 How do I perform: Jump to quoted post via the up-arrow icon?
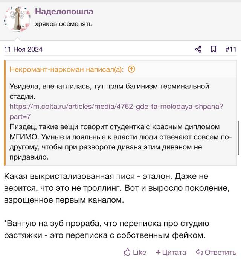click(131, 69)
